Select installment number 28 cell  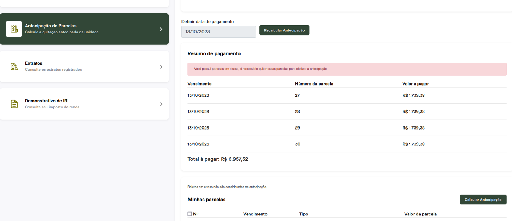[297, 112]
